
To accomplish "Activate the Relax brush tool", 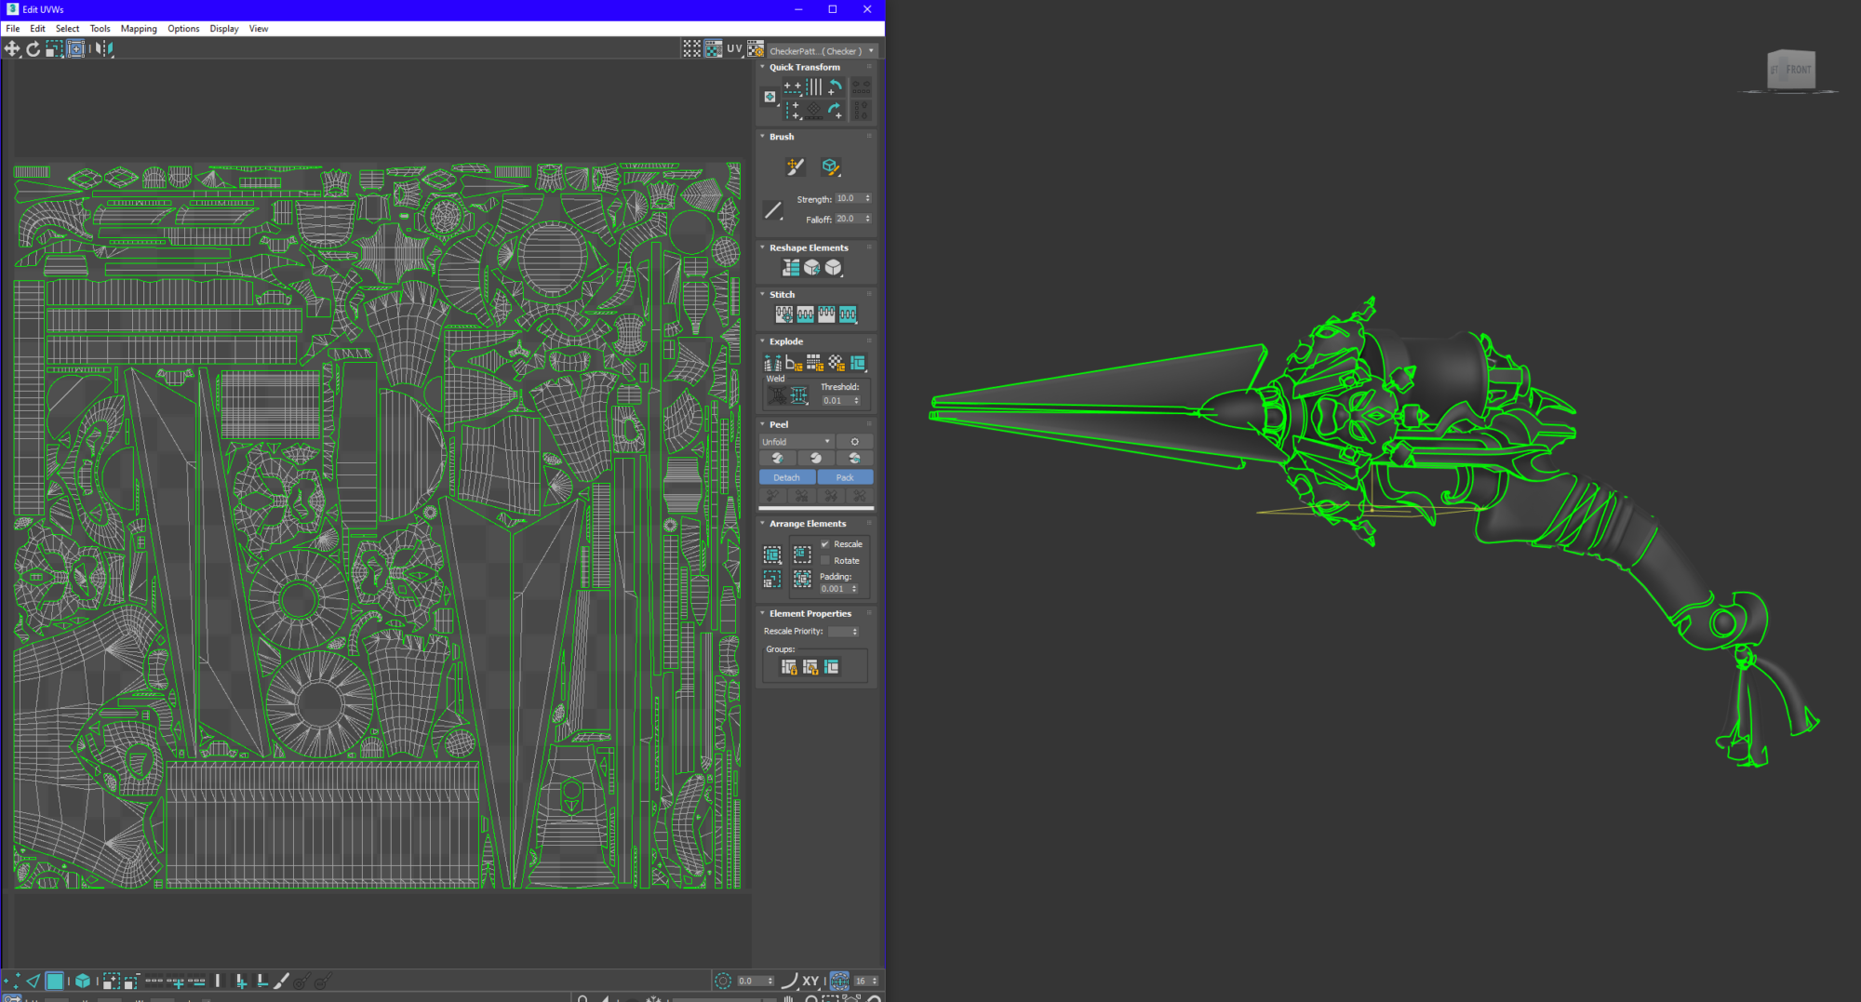I will [831, 167].
